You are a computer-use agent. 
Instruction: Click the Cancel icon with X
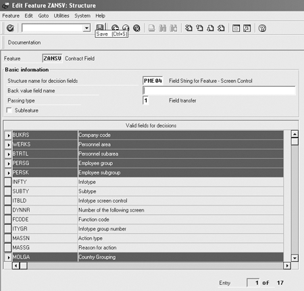tap(136, 28)
